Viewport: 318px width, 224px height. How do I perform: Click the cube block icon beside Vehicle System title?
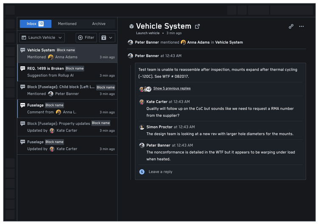(131, 26)
